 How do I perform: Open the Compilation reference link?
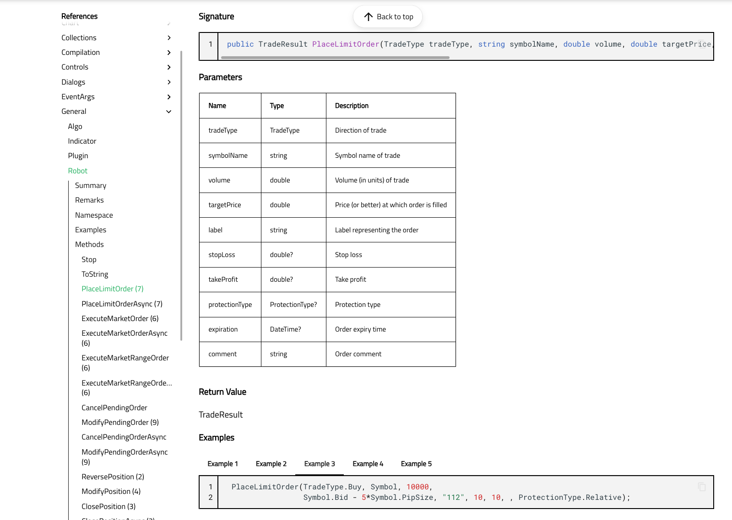pos(81,53)
